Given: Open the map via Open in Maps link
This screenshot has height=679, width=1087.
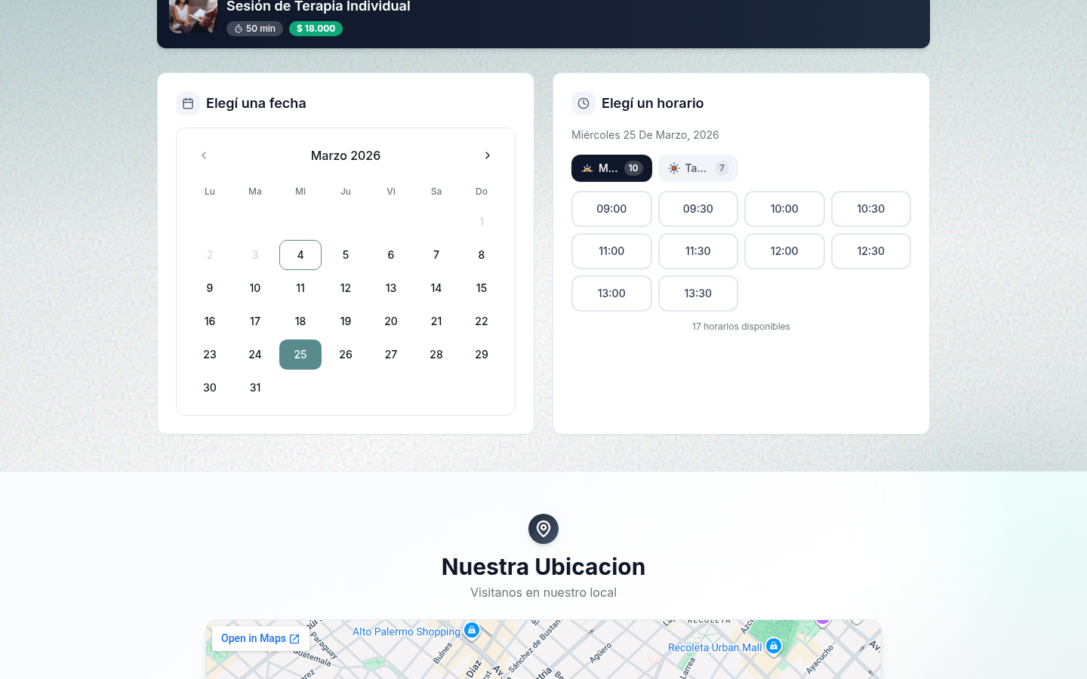Looking at the screenshot, I should pos(260,638).
